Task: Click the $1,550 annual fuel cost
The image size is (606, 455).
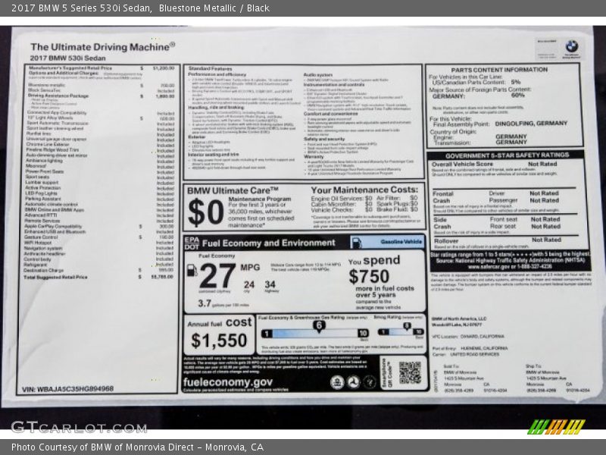Action: 219,340
